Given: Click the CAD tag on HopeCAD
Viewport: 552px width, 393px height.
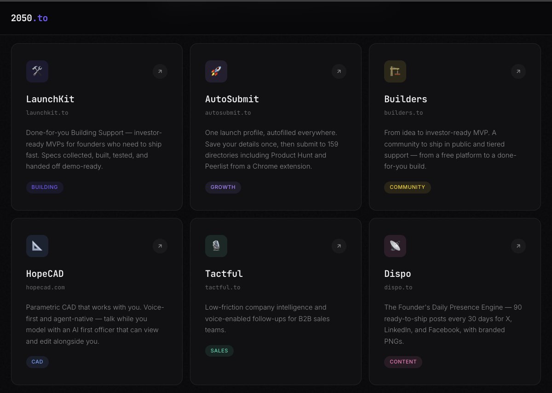Looking at the screenshot, I should pos(37,362).
